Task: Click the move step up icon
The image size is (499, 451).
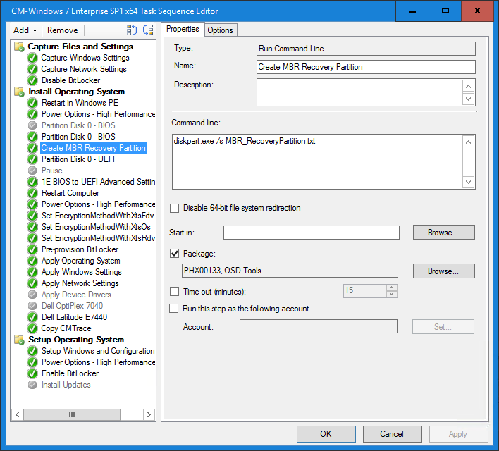Action: click(132, 30)
